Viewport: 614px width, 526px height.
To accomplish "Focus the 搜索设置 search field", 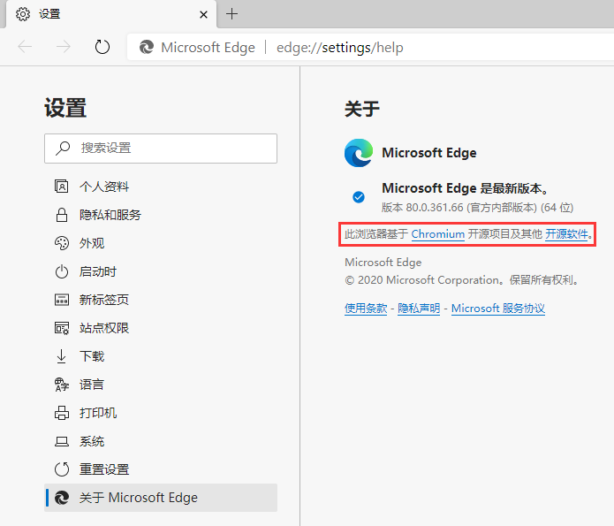I will coord(161,149).
